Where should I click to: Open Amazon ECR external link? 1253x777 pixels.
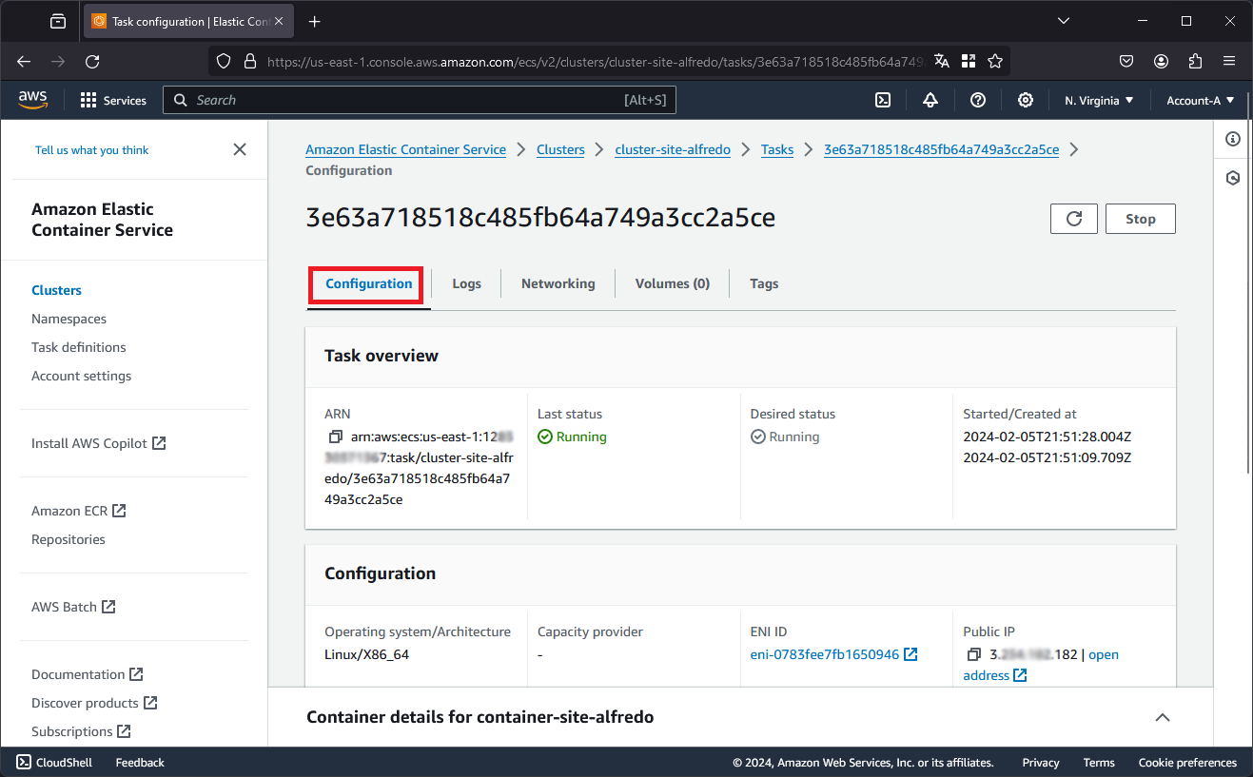79,511
